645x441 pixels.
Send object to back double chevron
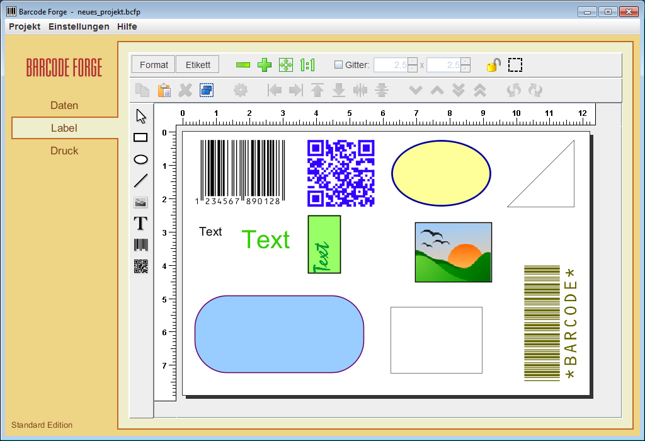click(459, 90)
